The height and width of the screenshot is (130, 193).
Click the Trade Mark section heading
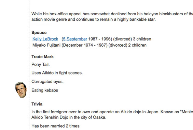[43, 56]
